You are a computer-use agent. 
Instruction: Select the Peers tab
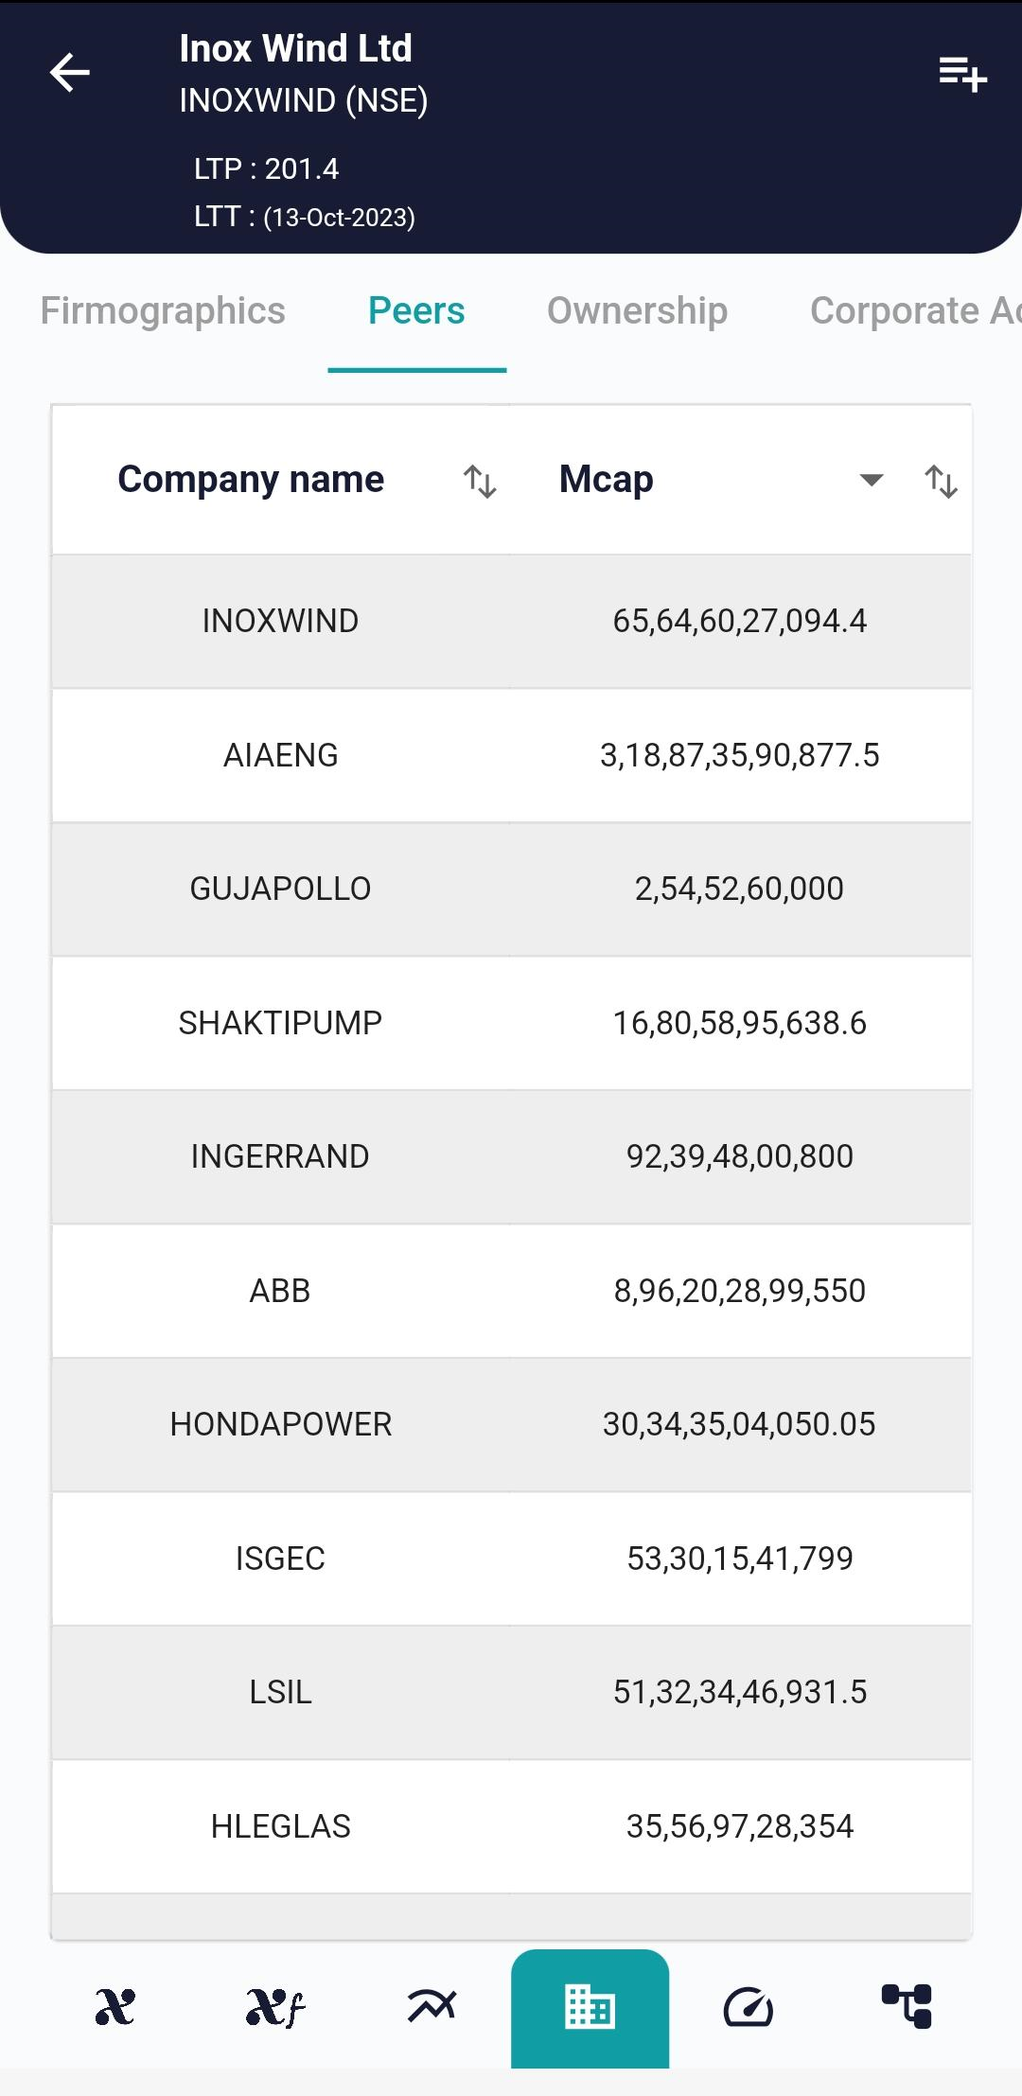tap(416, 311)
